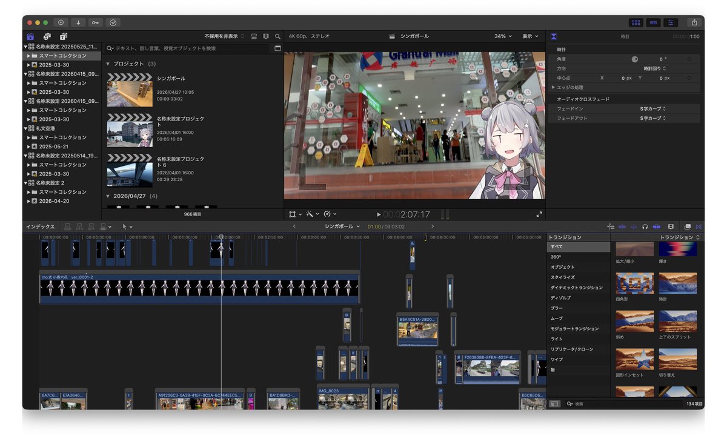Click the insert clip edit button
The width and height of the screenshot is (727, 439).
tap(79, 226)
